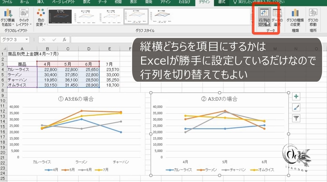Toggle the chart filter funnel beside chart ②
This screenshot has height=182, width=327.
296,118
